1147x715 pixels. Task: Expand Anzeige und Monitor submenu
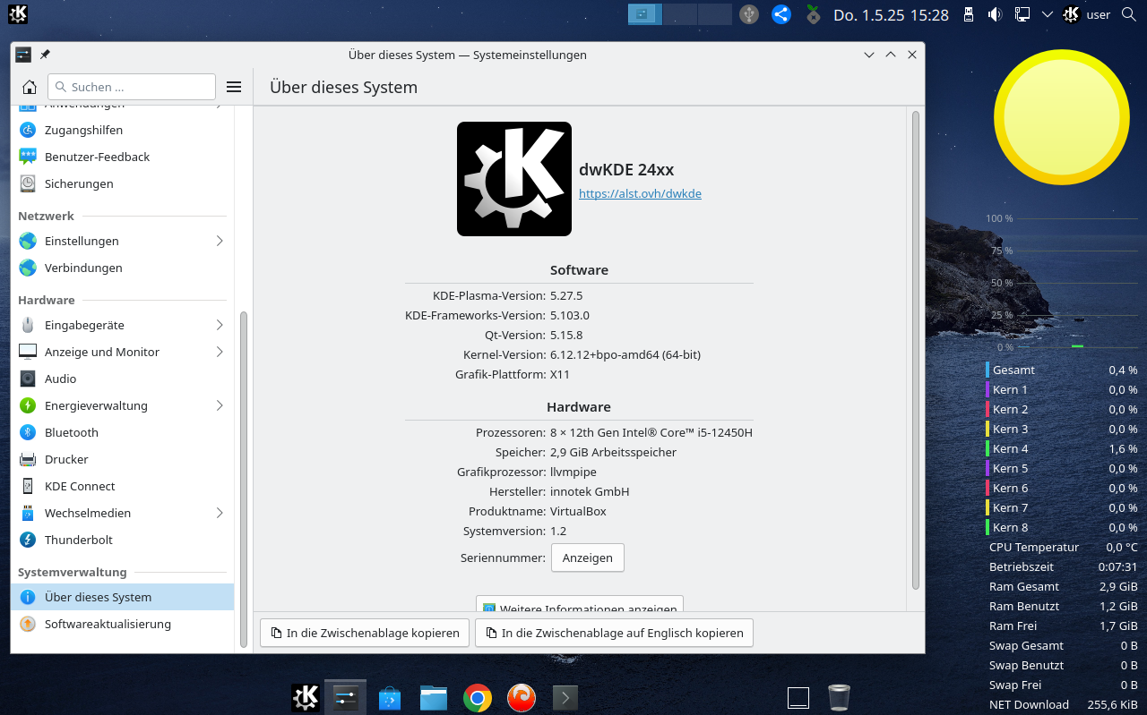[x=220, y=352]
